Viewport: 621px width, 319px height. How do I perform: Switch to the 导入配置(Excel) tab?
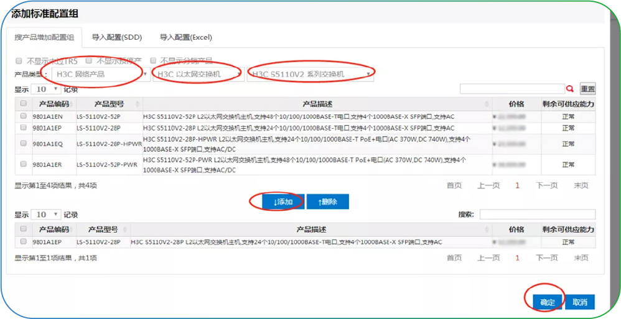(x=186, y=37)
